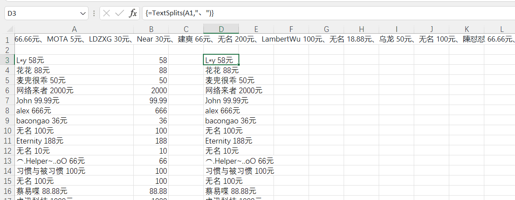Click cell D16 '蔡易喋 88.88元'
515x200 pixels.
point(221,191)
